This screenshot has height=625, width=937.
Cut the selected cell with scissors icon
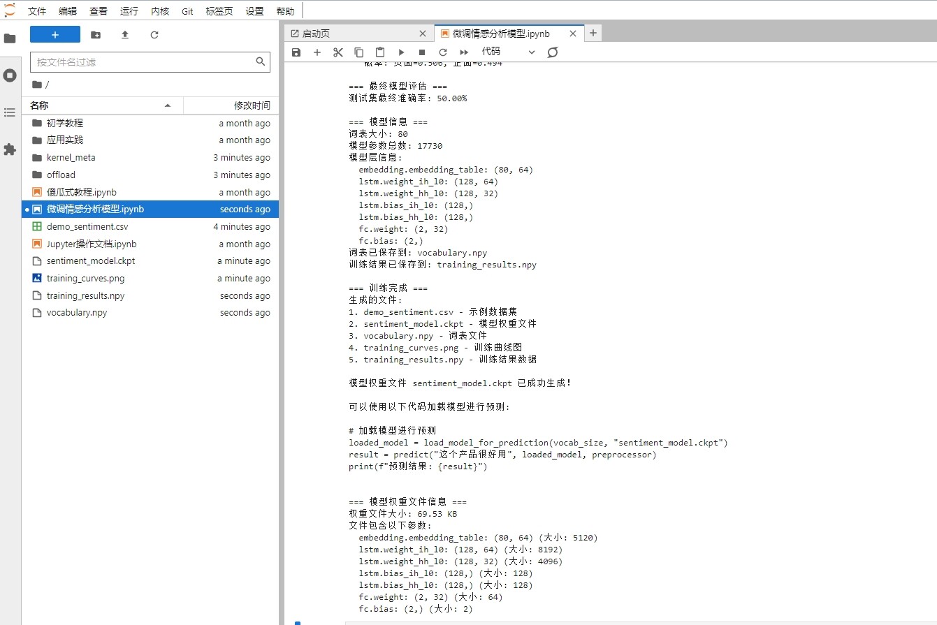(338, 52)
